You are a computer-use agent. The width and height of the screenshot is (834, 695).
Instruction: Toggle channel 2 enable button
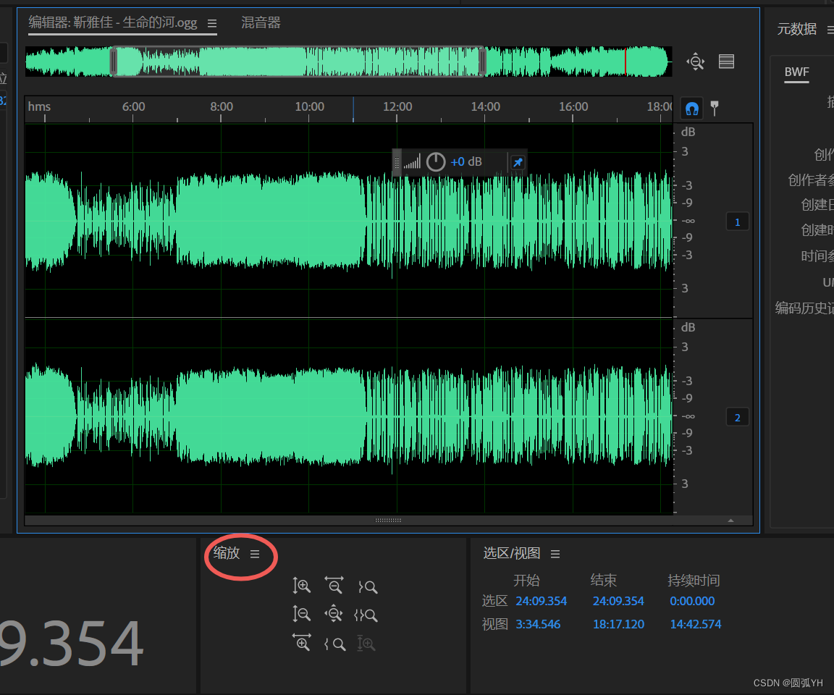[x=737, y=416]
